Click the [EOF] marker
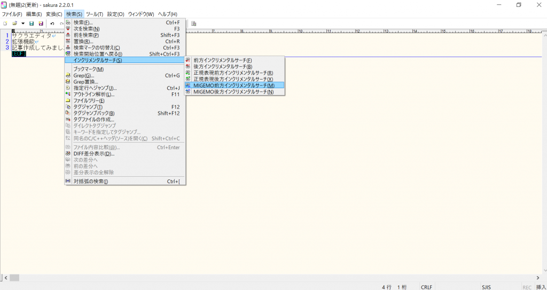The image size is (547, 290). (x=19, y=54)
